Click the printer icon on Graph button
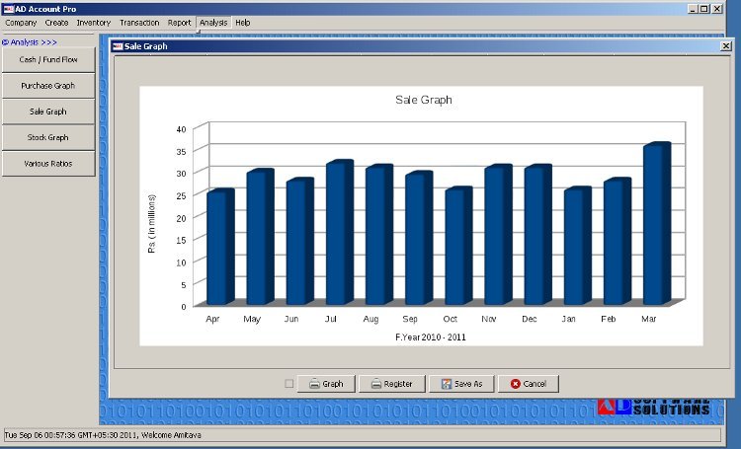 point(315,384)
